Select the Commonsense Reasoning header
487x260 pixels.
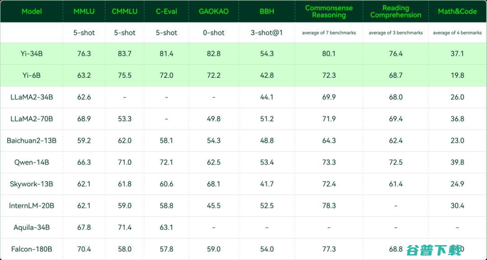[x=329, y=11]
